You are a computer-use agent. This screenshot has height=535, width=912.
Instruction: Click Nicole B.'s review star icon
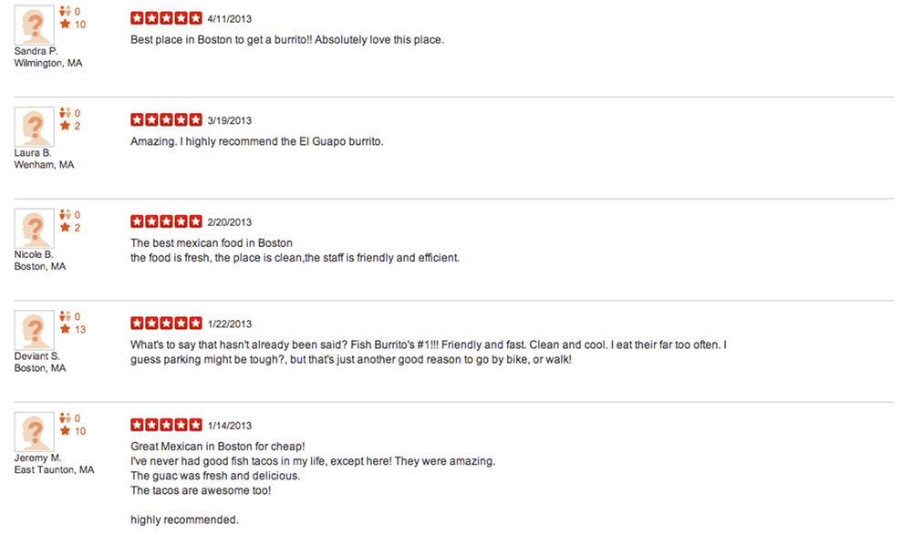tap(65, 228)
